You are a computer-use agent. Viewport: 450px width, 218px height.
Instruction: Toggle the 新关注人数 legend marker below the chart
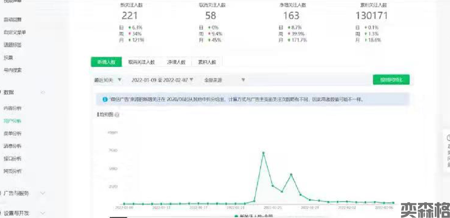coord(235,215)
